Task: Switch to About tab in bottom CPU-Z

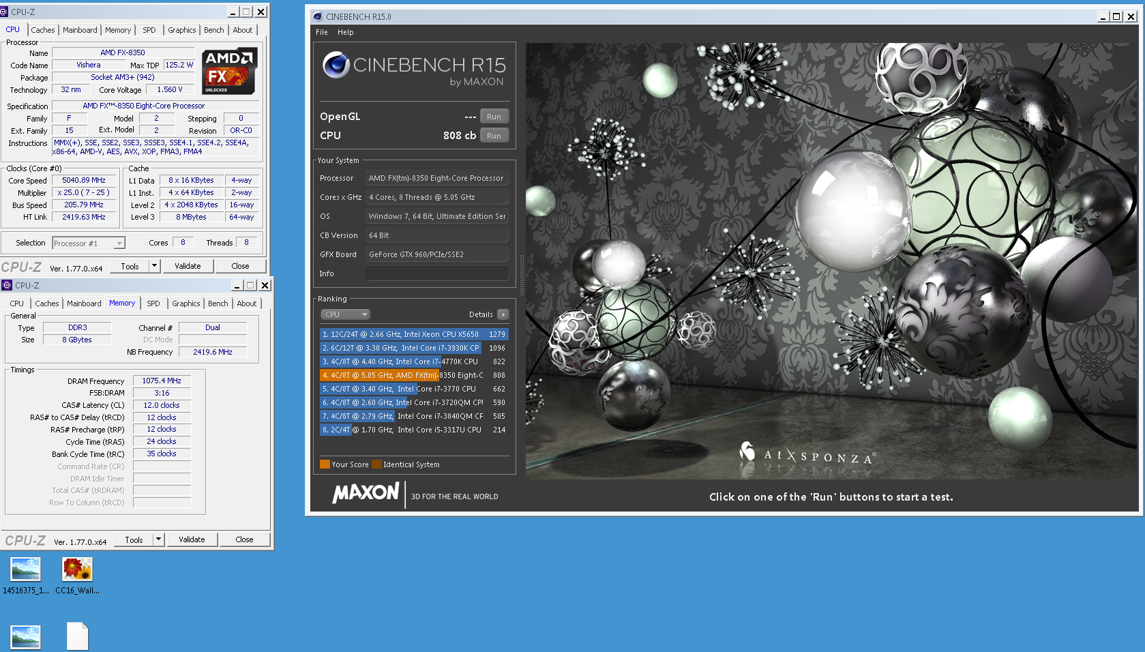Action: [247, 303]
